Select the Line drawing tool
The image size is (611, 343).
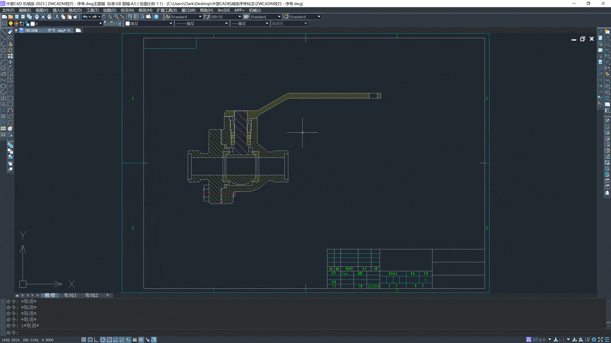pos(4,32)
